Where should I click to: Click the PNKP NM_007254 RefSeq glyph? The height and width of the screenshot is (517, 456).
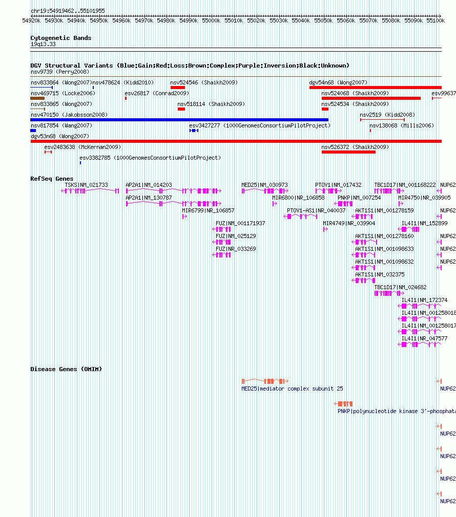(343, 204)
